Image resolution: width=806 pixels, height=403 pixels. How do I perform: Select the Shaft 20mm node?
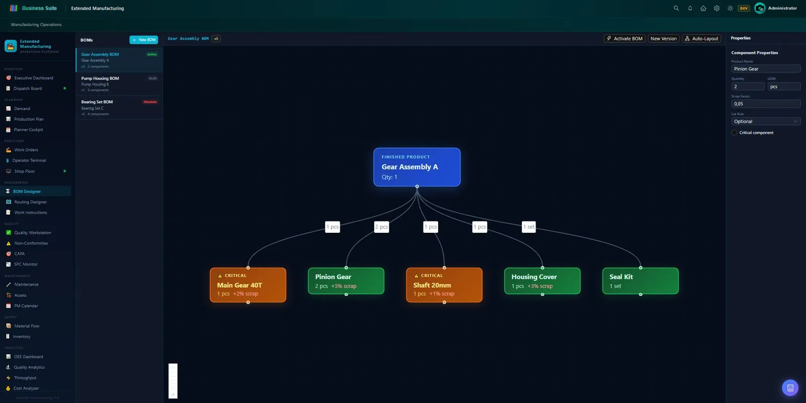pos(444,285)
